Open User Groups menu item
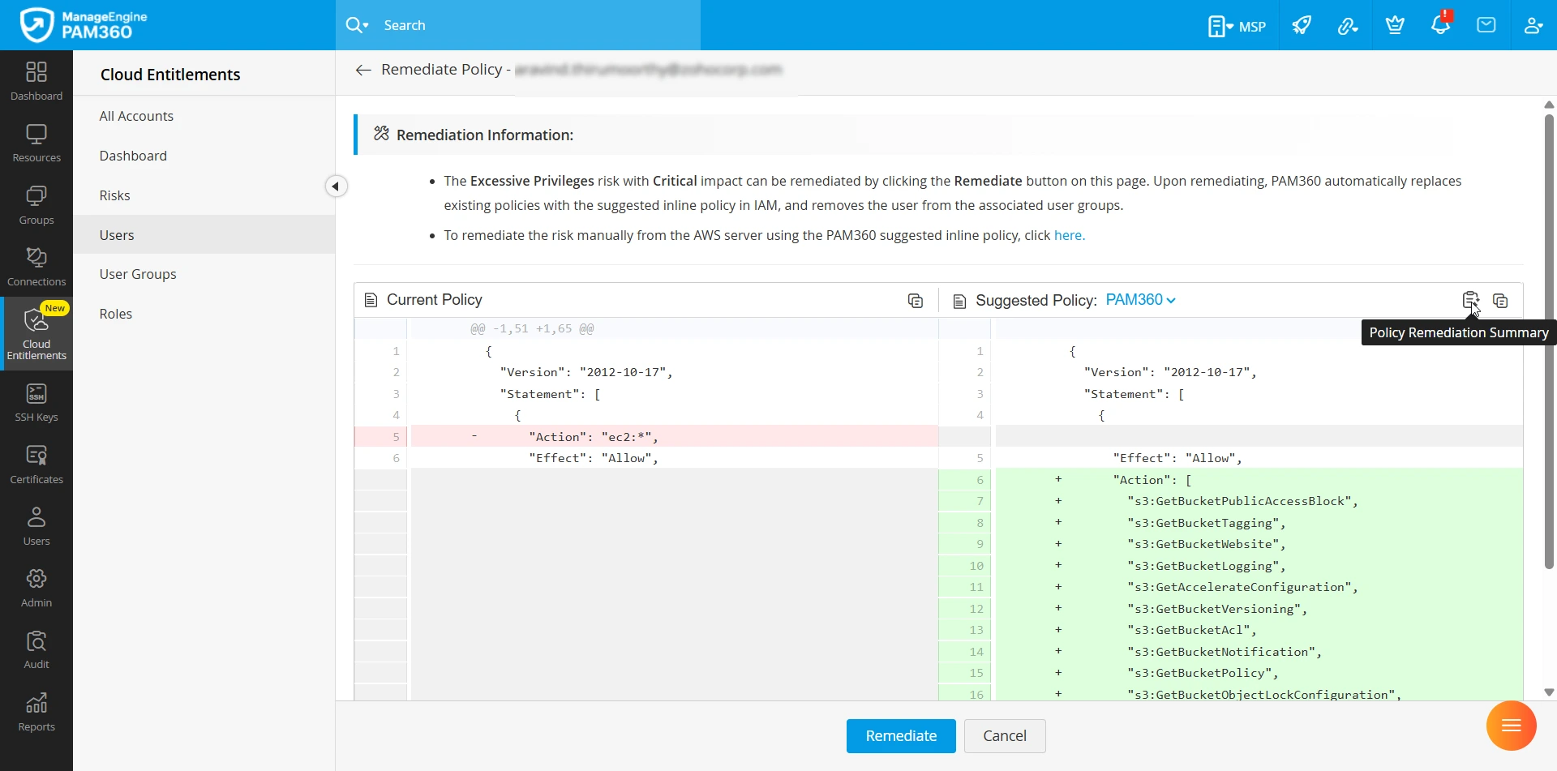 coord(138,274)
